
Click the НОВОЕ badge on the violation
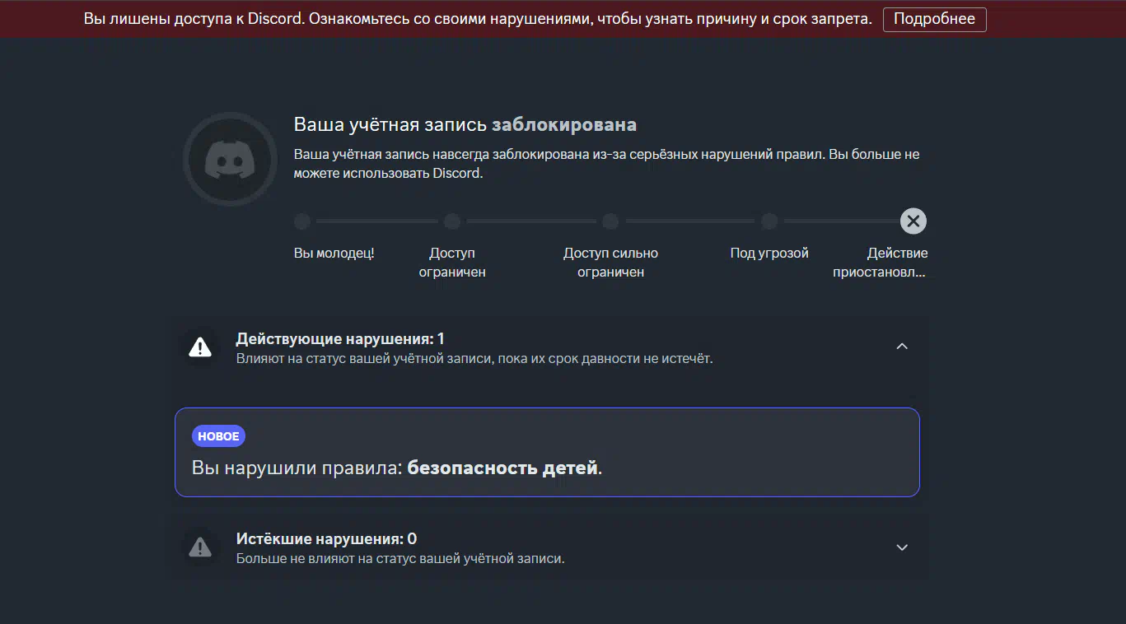coord(218,436)
